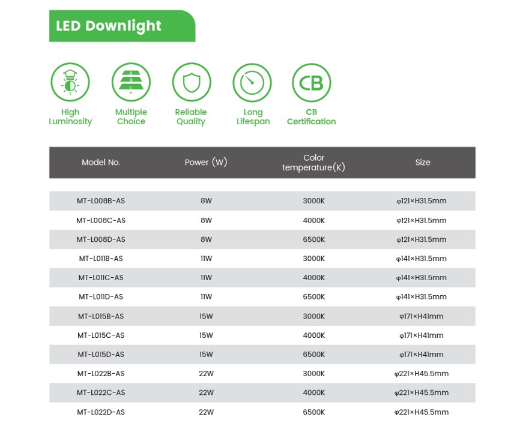Select the Multiple Choice layers icon

[131, 82]
